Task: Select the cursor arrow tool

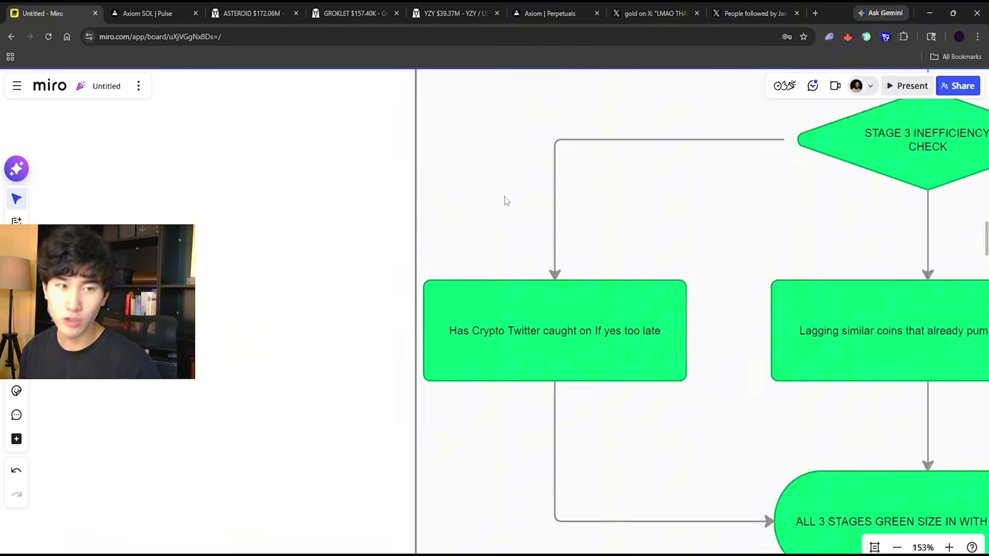Action: tap(16, 199)
